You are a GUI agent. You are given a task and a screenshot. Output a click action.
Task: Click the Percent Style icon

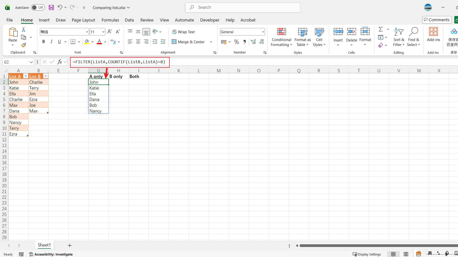(237, 42)
